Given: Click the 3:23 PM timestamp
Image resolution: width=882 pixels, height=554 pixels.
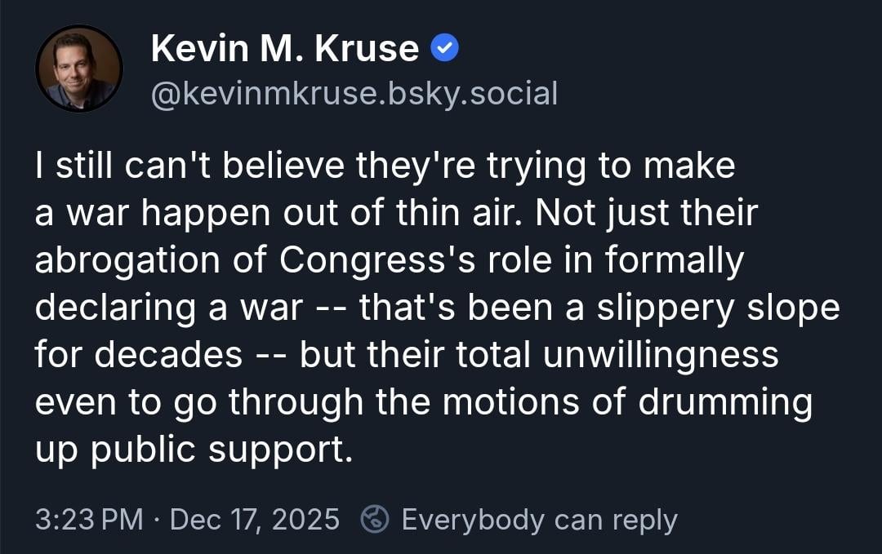Looking at the screenshot, I should (90, 519).
